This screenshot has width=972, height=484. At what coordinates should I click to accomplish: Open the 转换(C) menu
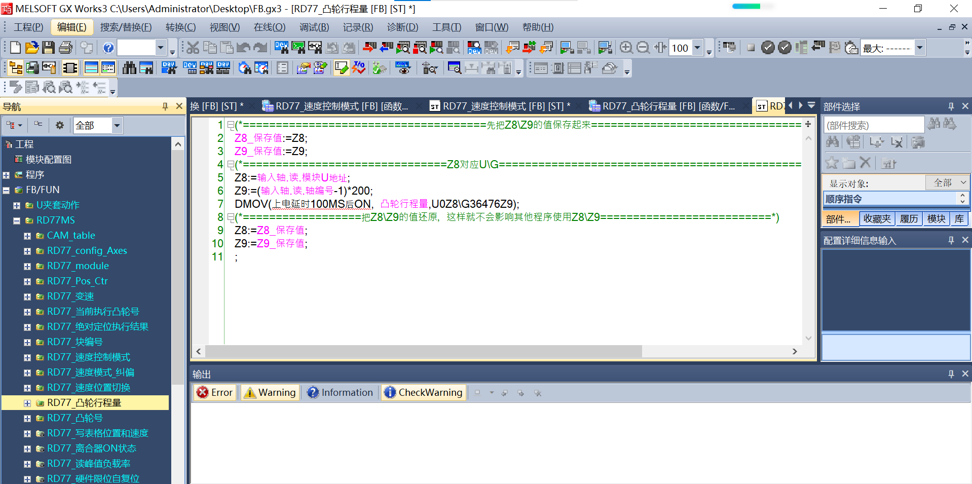180,27
